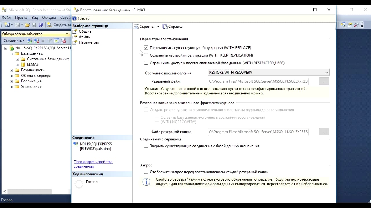Expand the Безопасность folder

coord(12,70)
